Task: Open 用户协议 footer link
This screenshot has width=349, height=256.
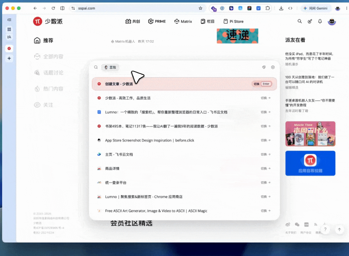Action: pyautogui.click(x=306, y=233)
